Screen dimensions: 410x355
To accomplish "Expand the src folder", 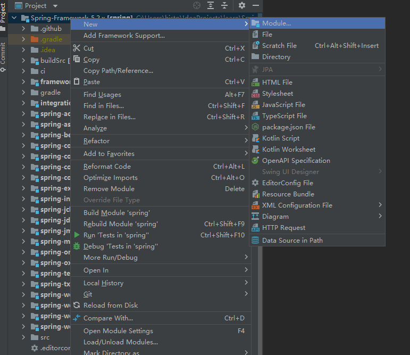I will [x=23, y=337].
